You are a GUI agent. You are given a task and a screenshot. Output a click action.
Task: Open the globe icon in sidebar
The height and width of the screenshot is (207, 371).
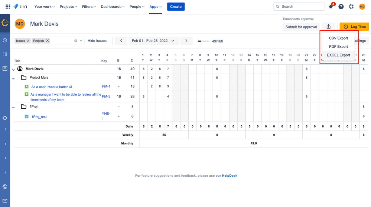click(5, 187)
